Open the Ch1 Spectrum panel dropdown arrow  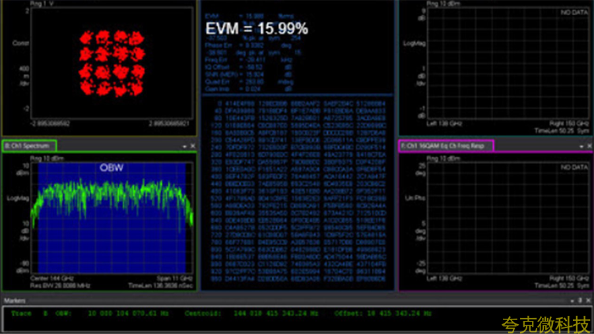pos(185,146)
